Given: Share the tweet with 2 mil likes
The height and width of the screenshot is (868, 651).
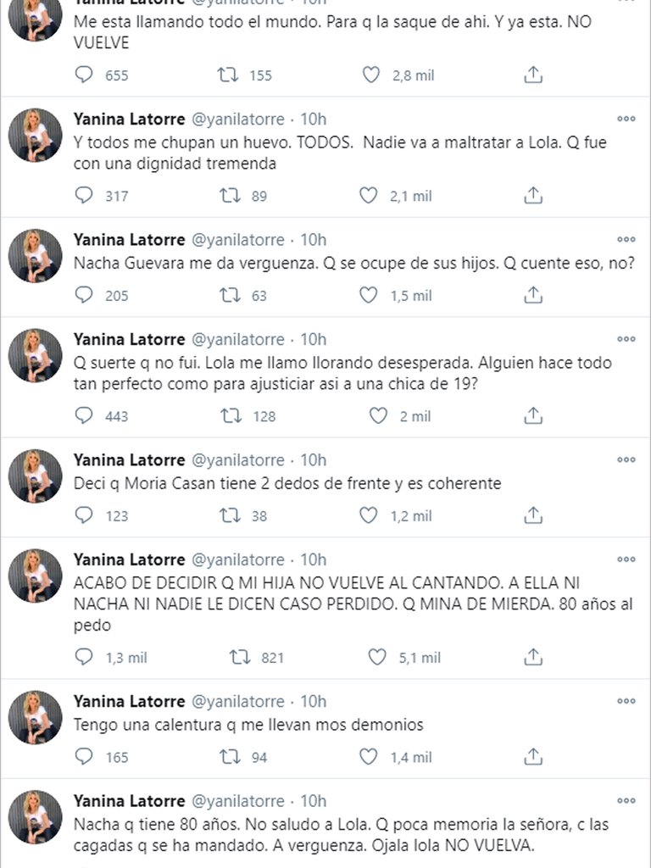Looking at the screenshot, I should point(532,416).
